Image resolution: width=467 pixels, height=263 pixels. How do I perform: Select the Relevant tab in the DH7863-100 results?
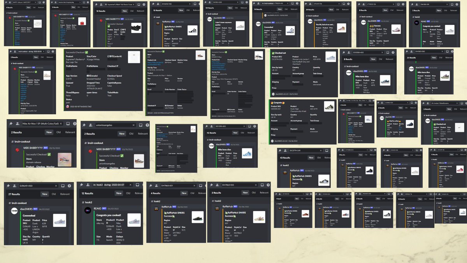pos(264,192)
